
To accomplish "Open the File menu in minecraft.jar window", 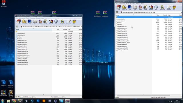I will (117, 4).
